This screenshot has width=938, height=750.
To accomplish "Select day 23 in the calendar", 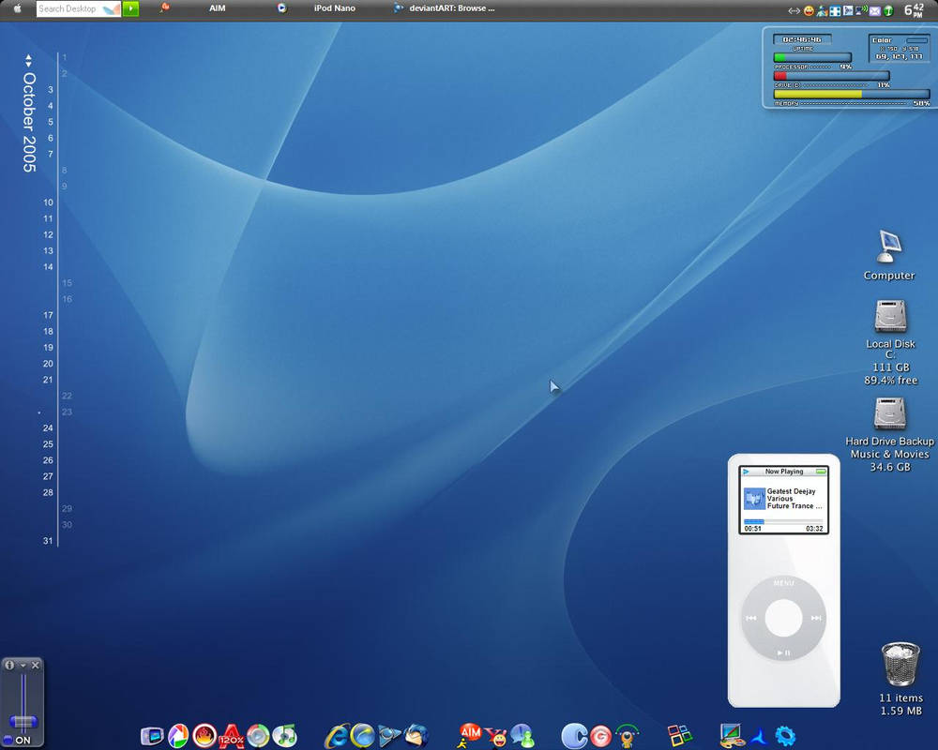I will click(x=67, y=412).
